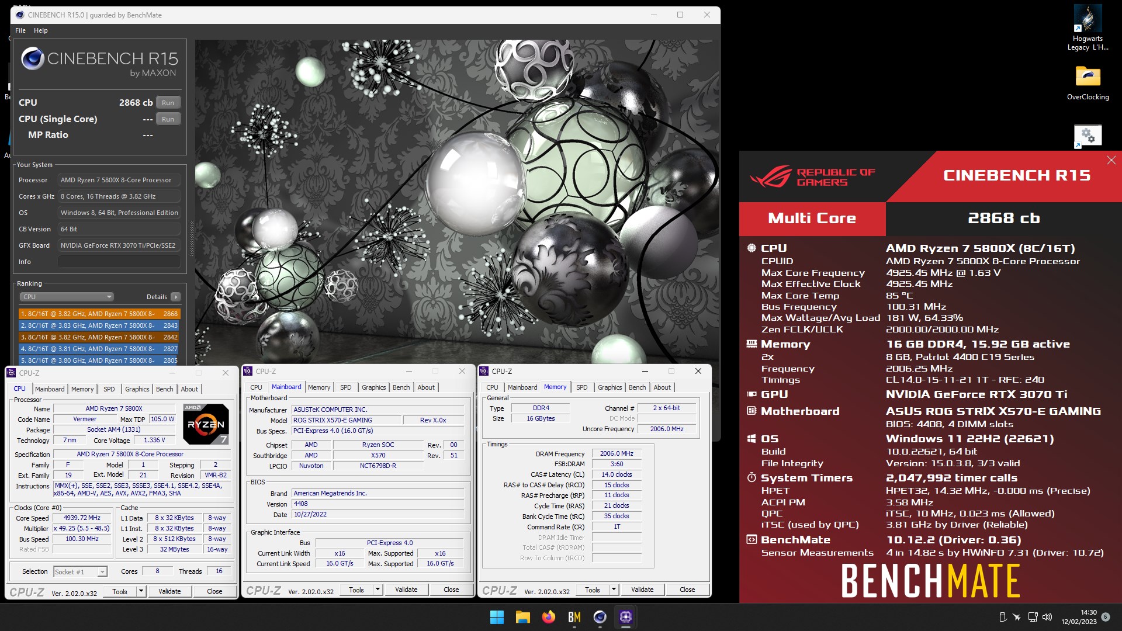Select ranking entry 1 with 2868 score
Image resolution: width=1122 pixels, height=631 pixels.
(x=99, y=314)
